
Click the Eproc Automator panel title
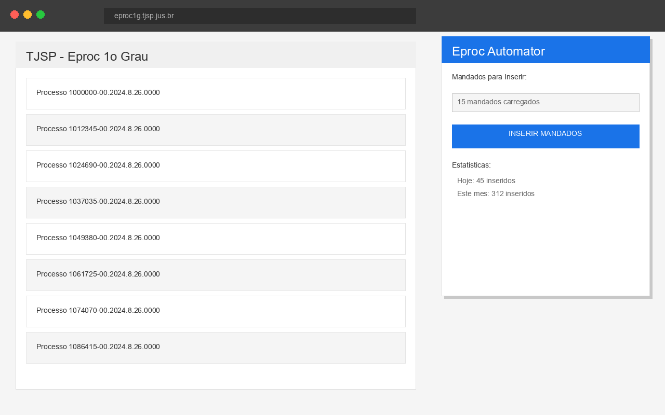(x=498, y=51)
